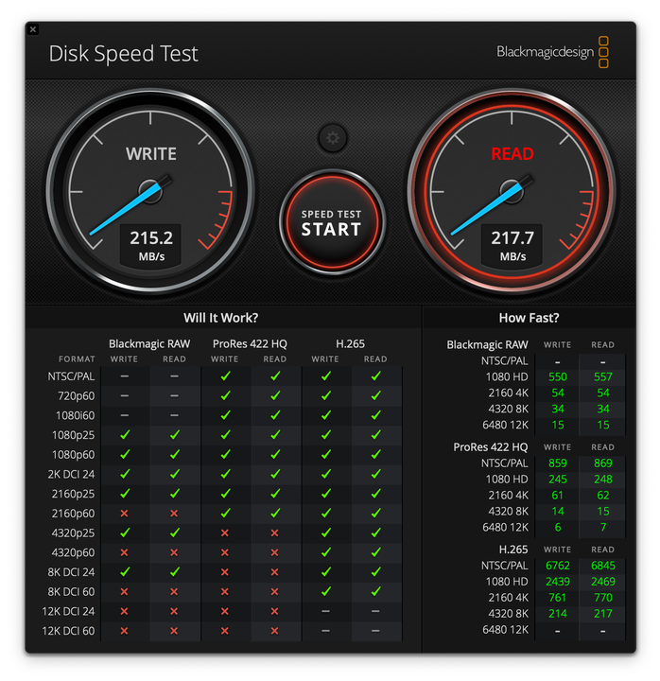Click Blackmagic RAW write checkmark for 1080p25
This screenshot has width=660, height=681.
point(125,435)
